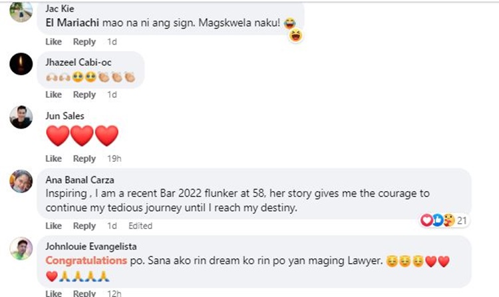Image resolution: width=499 pixels, height=297 pixels.
Task: Reply to Jac Kie's comment
Action: point(84,42)
